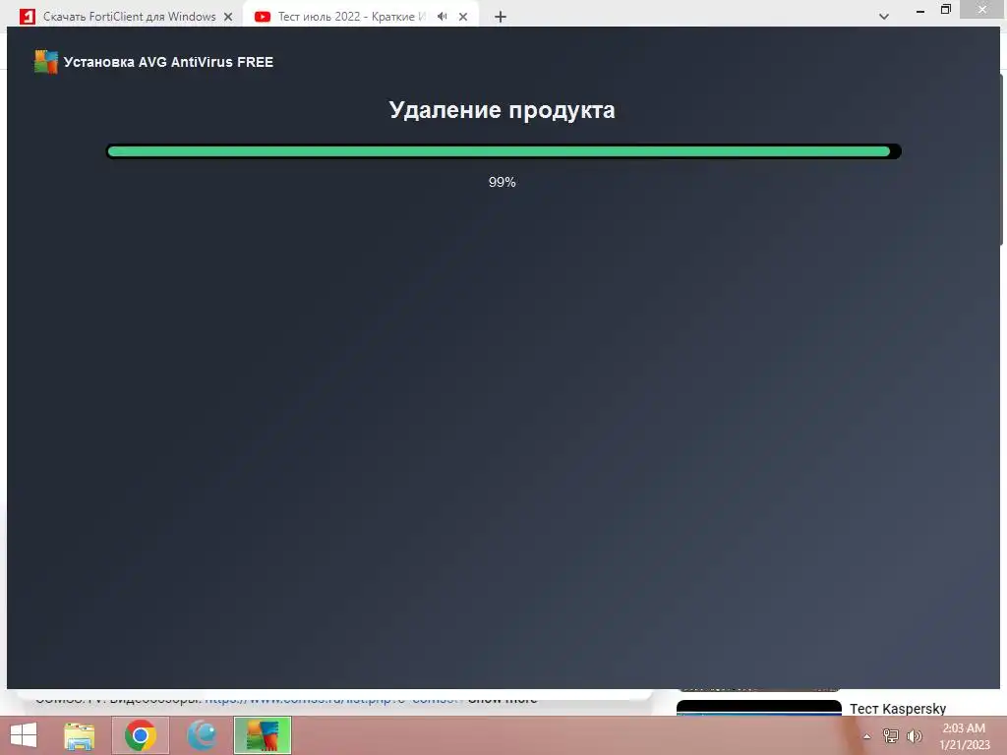Click the AVG logo in installer header
The width and height of the screenshot is (1007, 755).
[x=45, y=62]
